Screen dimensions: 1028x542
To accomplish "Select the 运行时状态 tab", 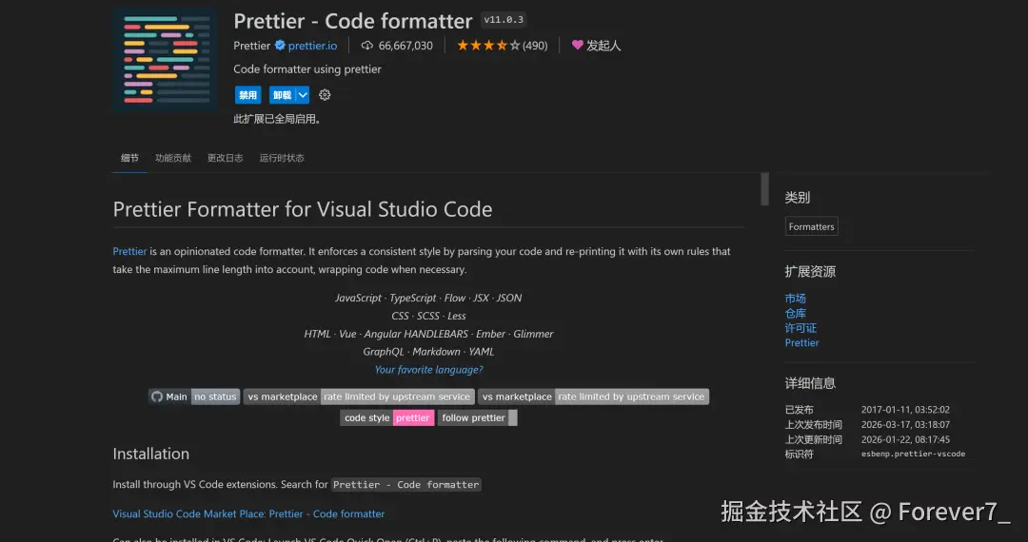I will click(282, 158).
